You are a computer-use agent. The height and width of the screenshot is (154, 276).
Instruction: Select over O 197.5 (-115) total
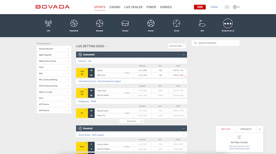point(178,70)
